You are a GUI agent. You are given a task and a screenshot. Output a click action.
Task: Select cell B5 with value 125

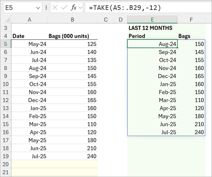pos(72,44)
